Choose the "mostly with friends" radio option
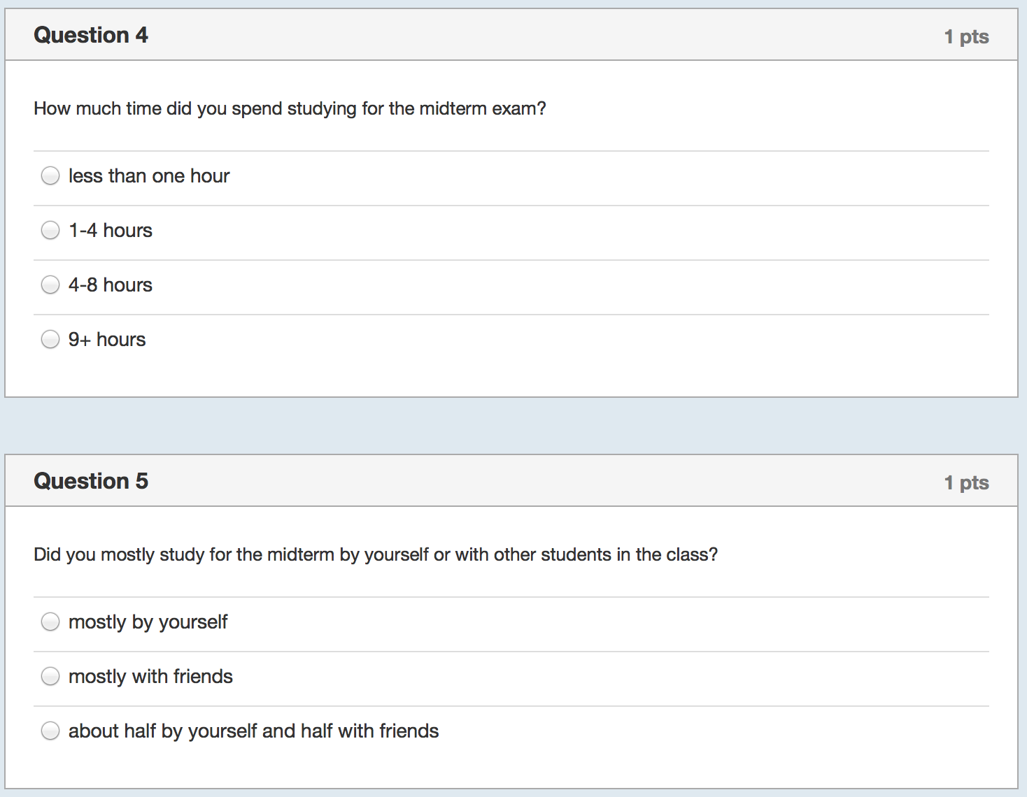 (50, 676)
